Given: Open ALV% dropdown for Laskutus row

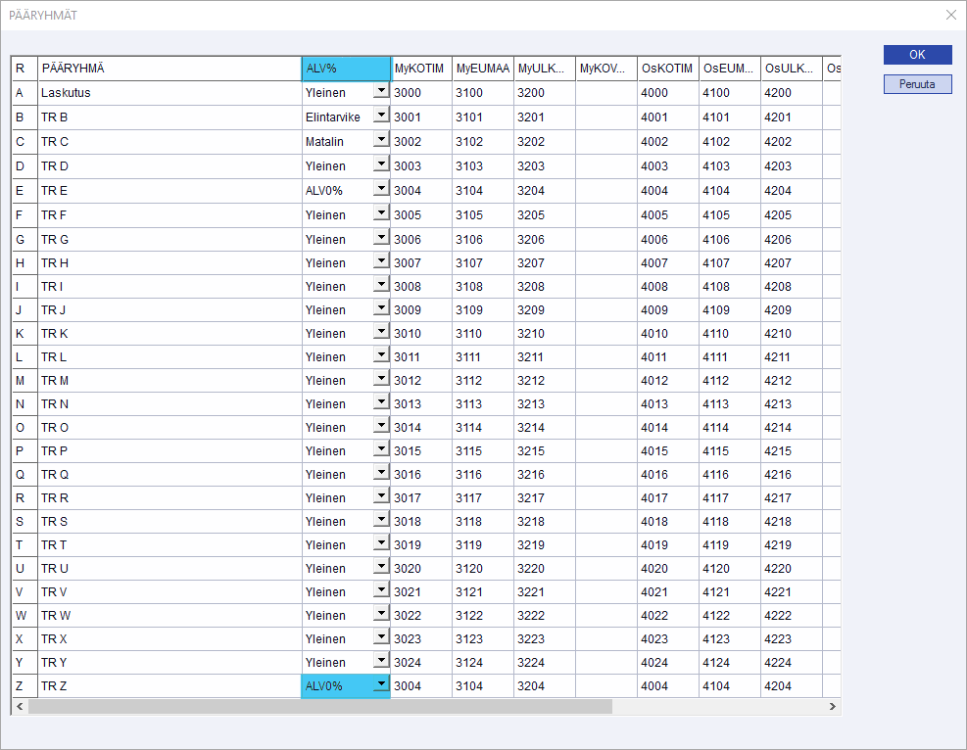Looking at the screenshot, I should pyautogui.click(x=381, y=91).
